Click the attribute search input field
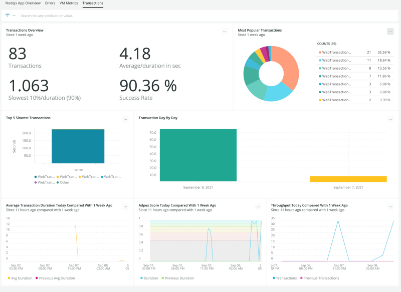401x292 pixels. pos(100,16)
